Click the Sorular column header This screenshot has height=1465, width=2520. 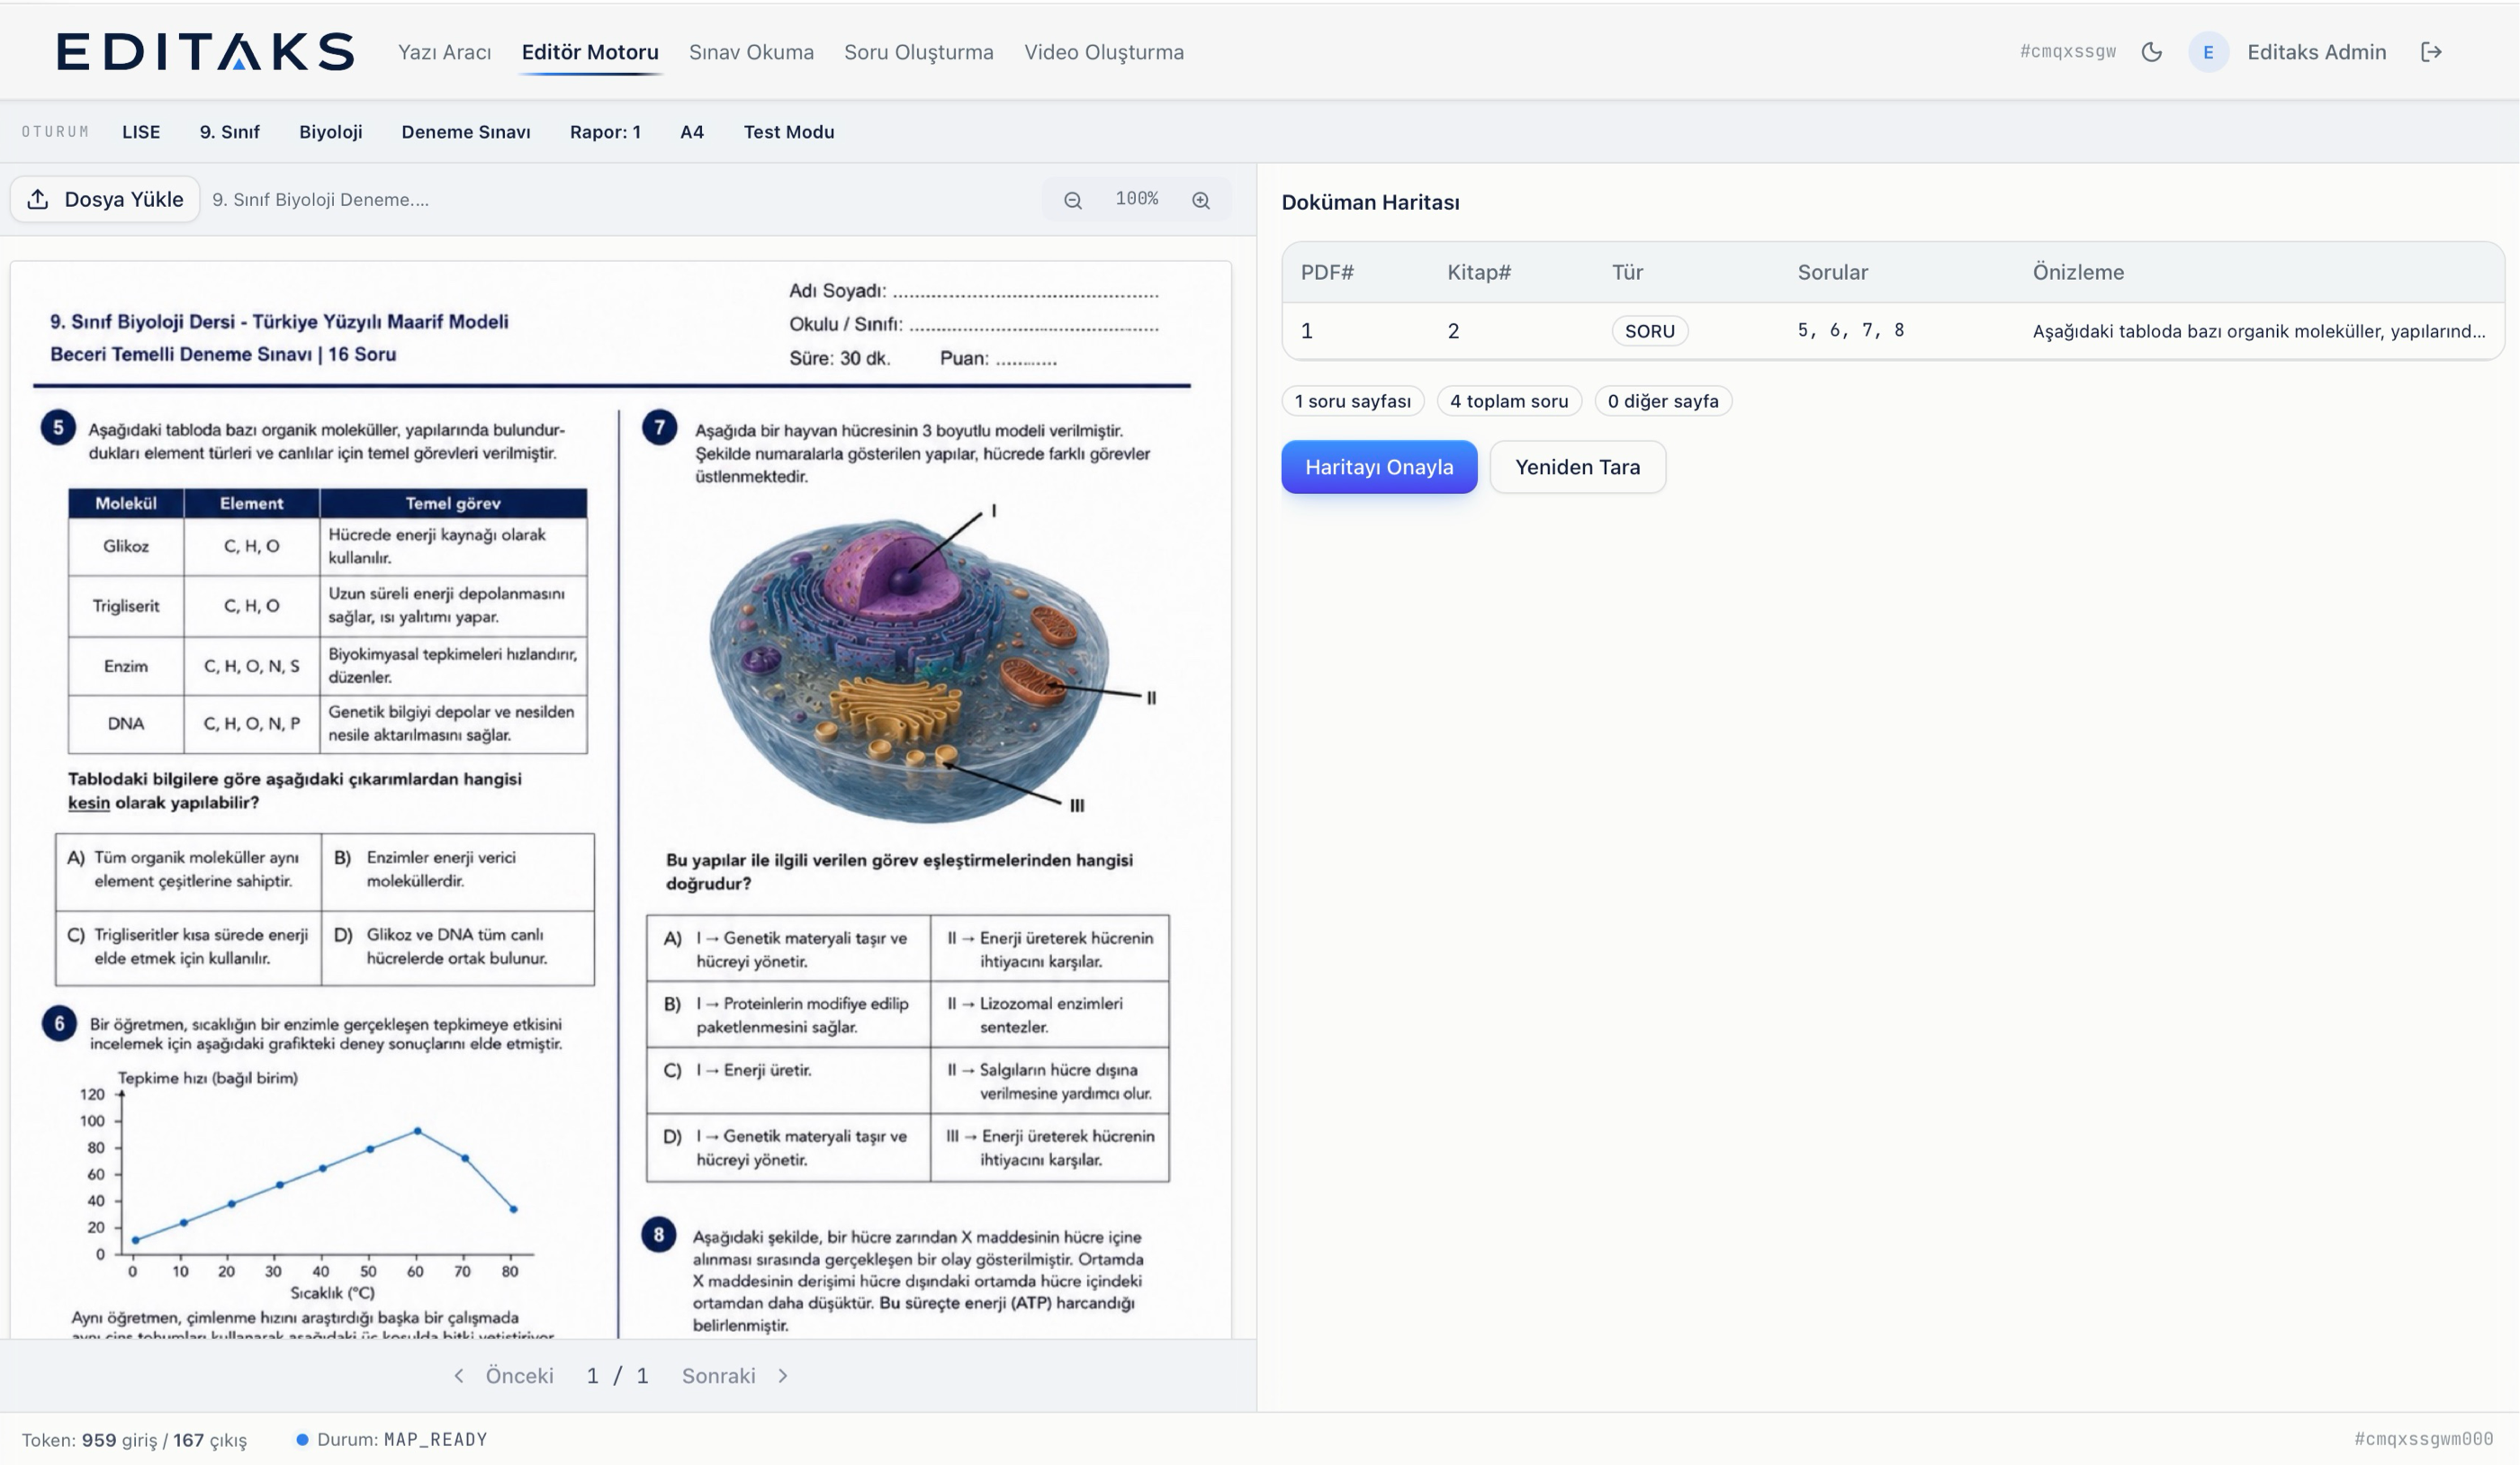point(1832,272)
